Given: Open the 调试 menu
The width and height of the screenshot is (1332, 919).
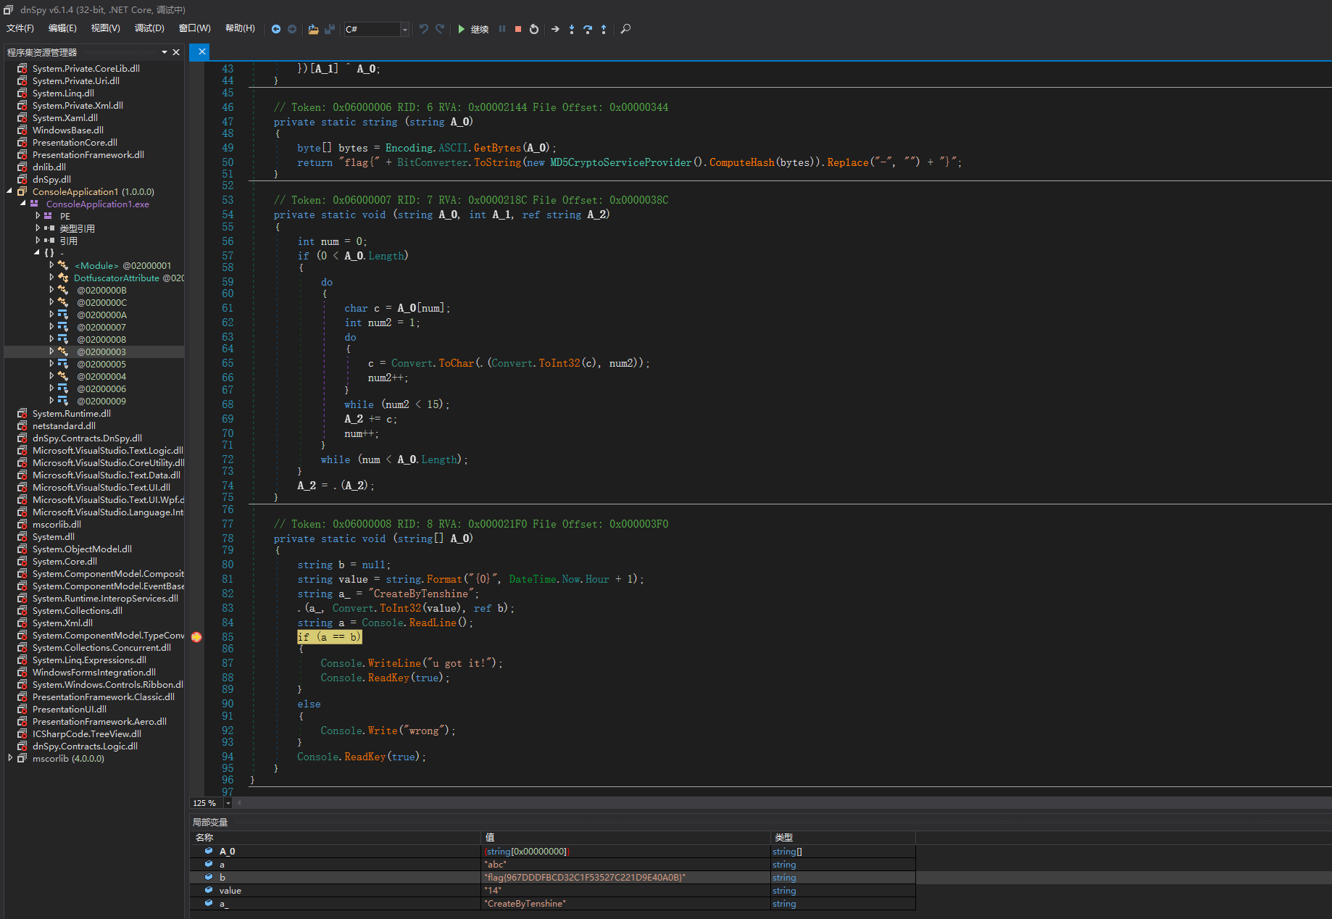Looking at the screenshot, I should tap(149, 28).
